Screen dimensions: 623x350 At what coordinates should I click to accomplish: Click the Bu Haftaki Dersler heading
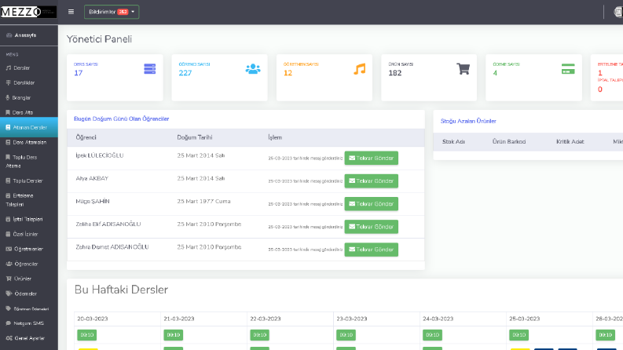pos(121,290)
